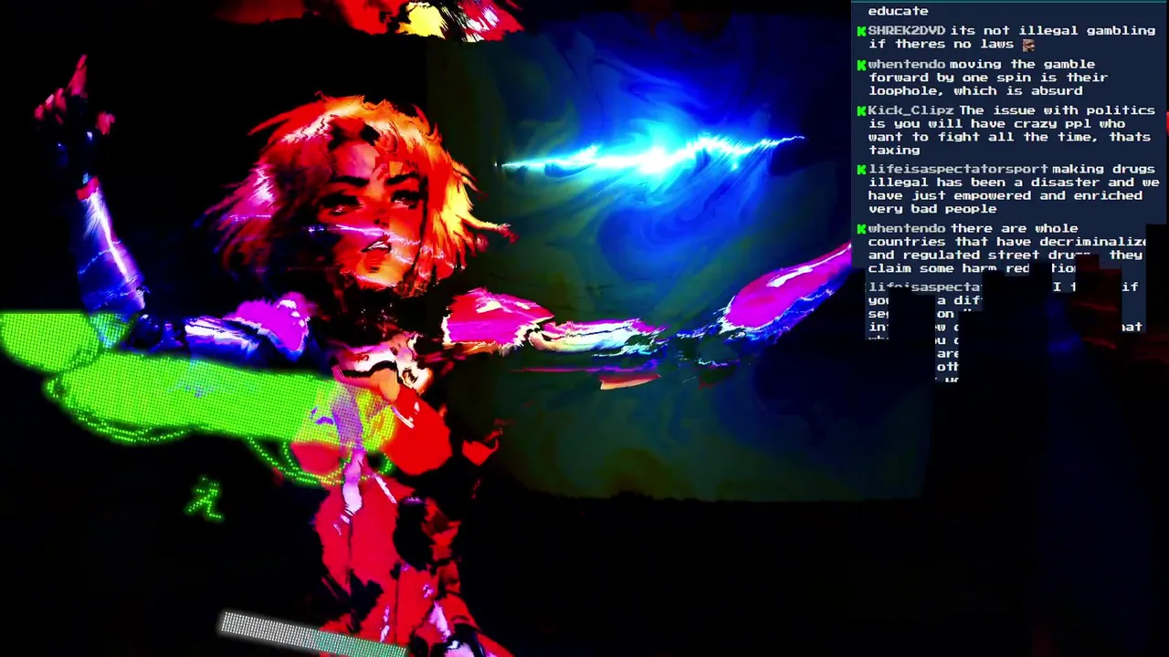The height and width of the screenshot is (657, 1169).
Task: Select lifeisaspectatorsport username before 'making drugs'
Action: pos(958,170)
